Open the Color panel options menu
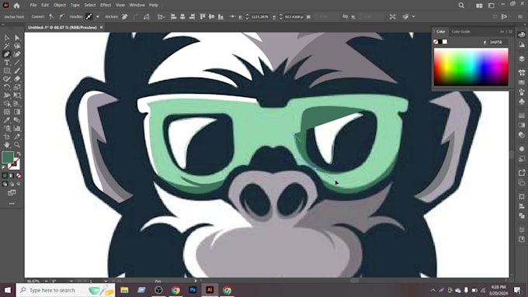The width and height of the screenshot is (528, 297). click(x=510, y=32)
